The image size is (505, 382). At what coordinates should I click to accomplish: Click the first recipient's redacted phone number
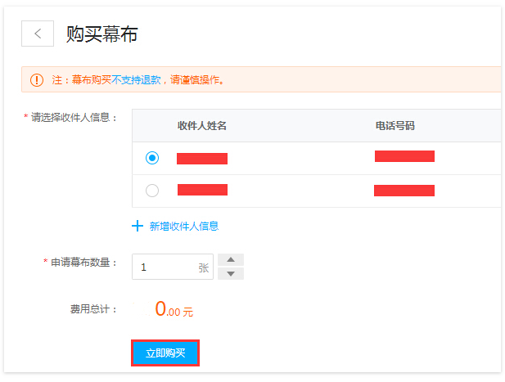coord(404,156)
